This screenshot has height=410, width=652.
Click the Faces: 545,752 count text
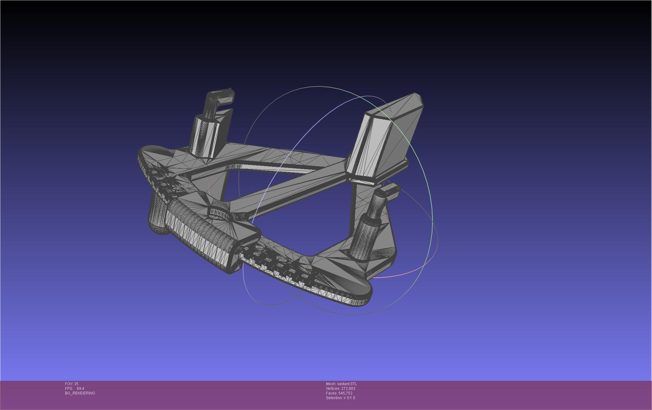point(339,393)
